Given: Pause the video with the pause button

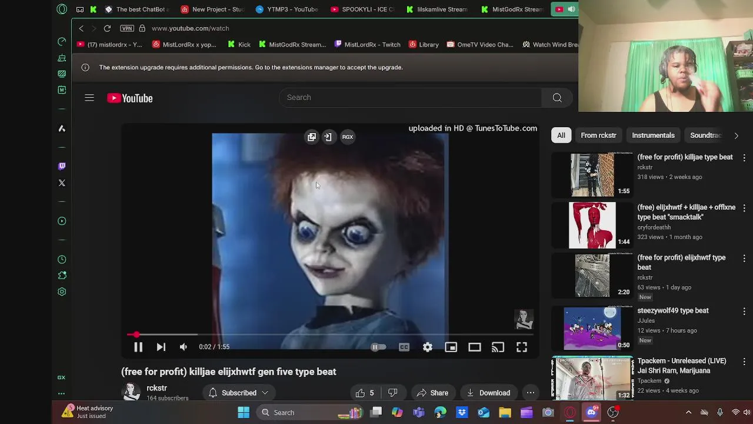Looking at the screenshot, I should coord(138,347).
